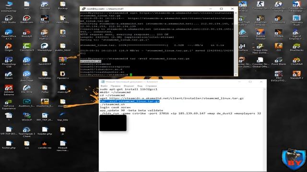Select the OpenOffice 4.1.5 icon
The height and width of the screenshot is (172, 307).
pos(9,34)
